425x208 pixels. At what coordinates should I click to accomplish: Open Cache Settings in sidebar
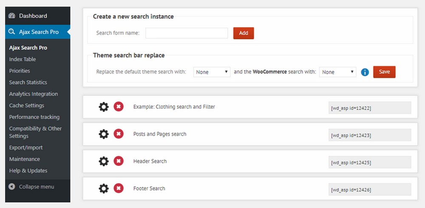click(x=27, y=105)
